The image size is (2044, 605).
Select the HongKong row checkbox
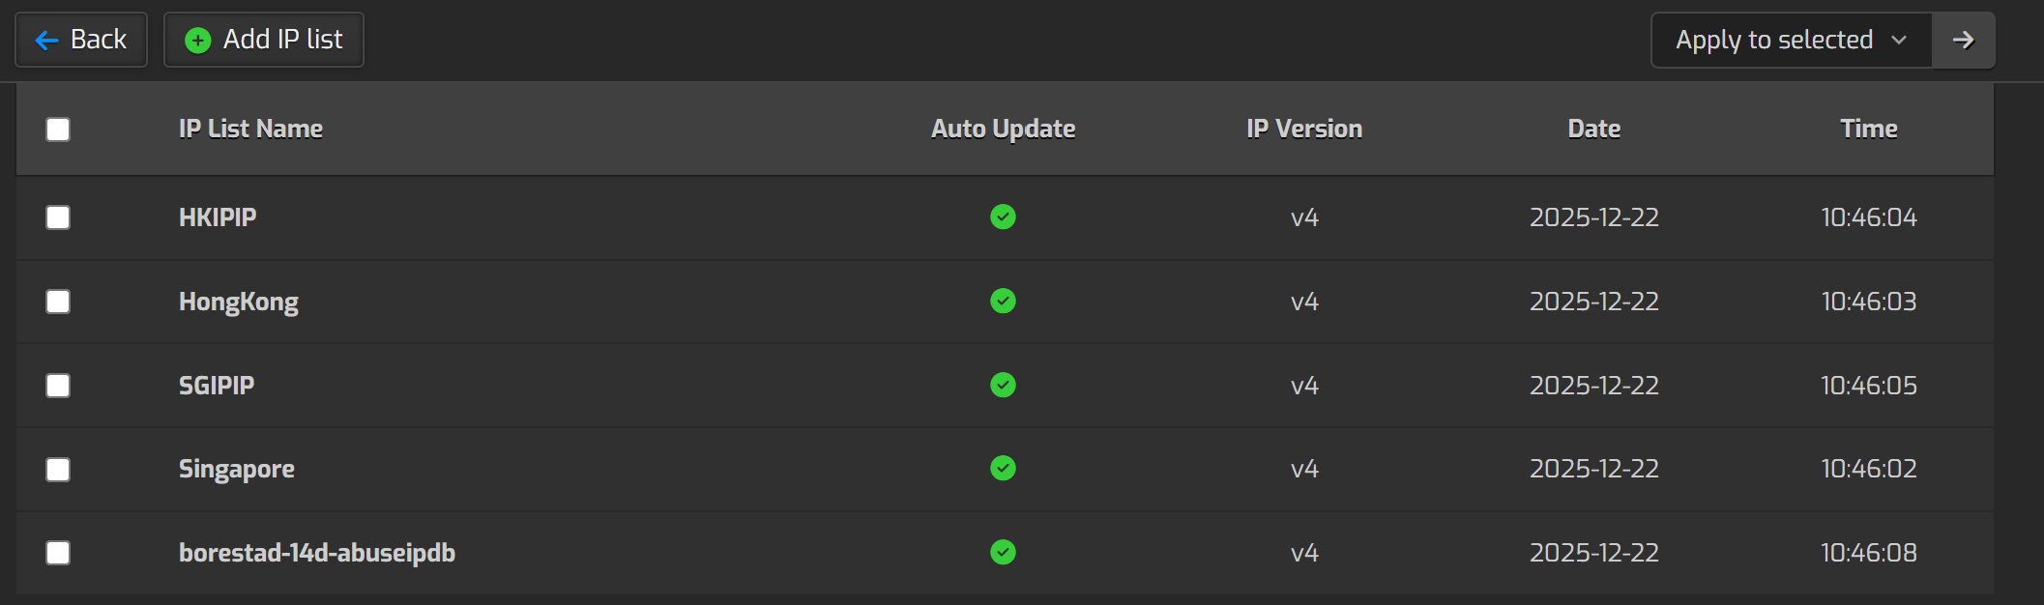[58, 302]
